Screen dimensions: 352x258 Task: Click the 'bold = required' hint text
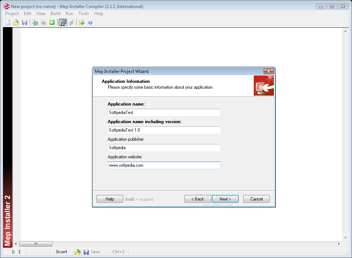coord(139,199)
